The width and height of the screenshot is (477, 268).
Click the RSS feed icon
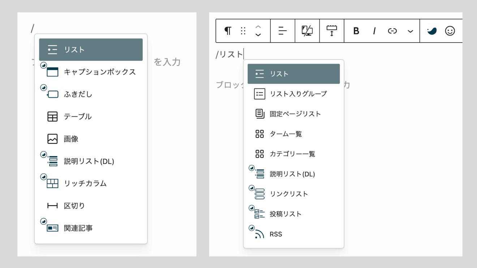click(x=259, y=234)
